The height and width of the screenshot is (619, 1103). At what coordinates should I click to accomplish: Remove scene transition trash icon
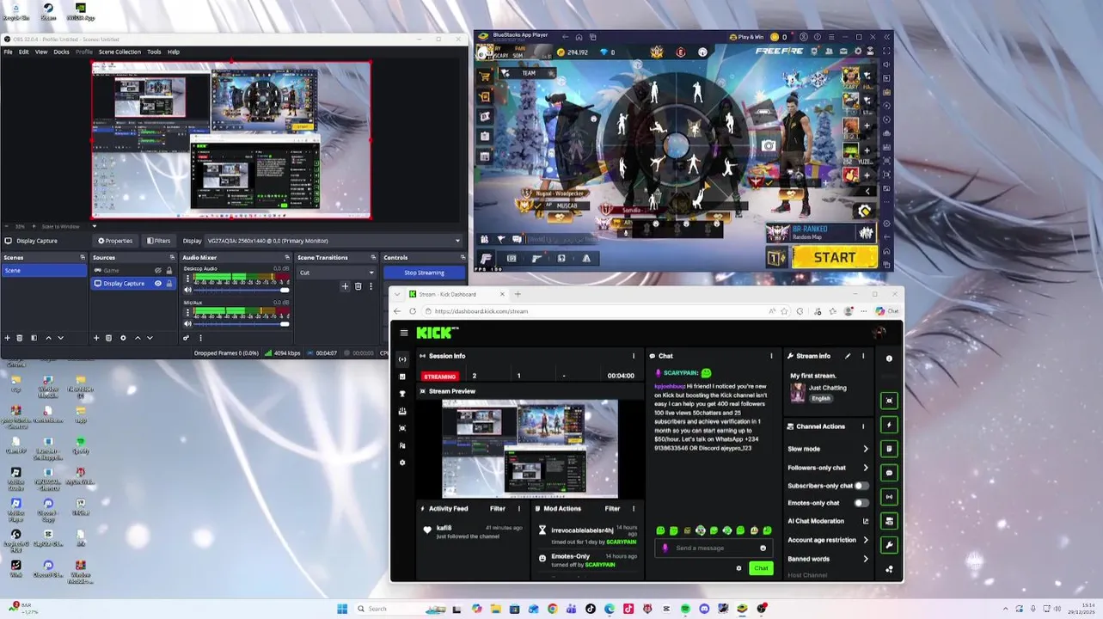click(358, 286)
